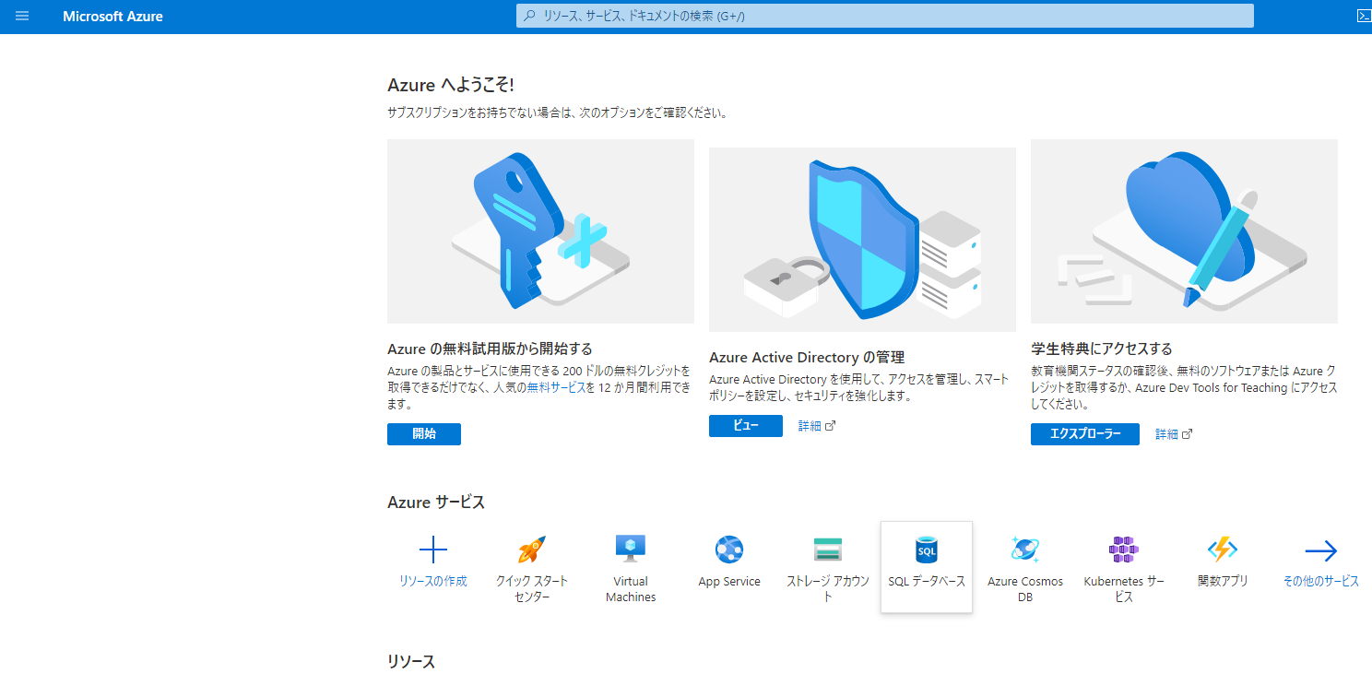Screen dimensions: 1372x674
Task: Click the 開始 button for free trial
Action: (424, 434)
